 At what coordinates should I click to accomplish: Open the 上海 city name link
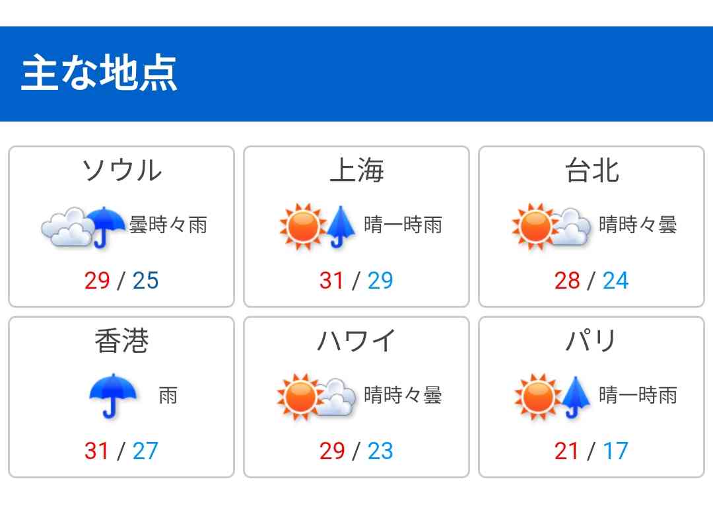(356, 170)
